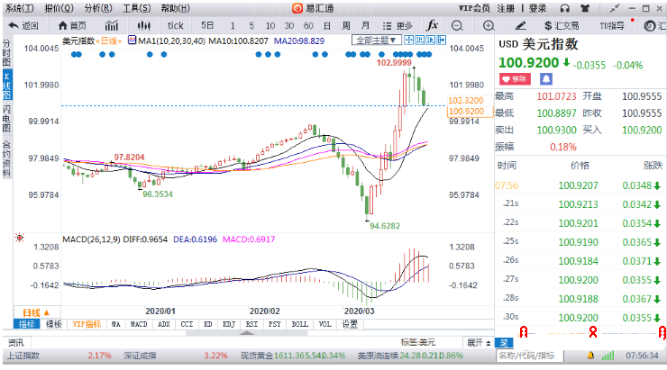Select the 5日 period
The width and height of the screenshot is (667, 370).
(207, 26)
